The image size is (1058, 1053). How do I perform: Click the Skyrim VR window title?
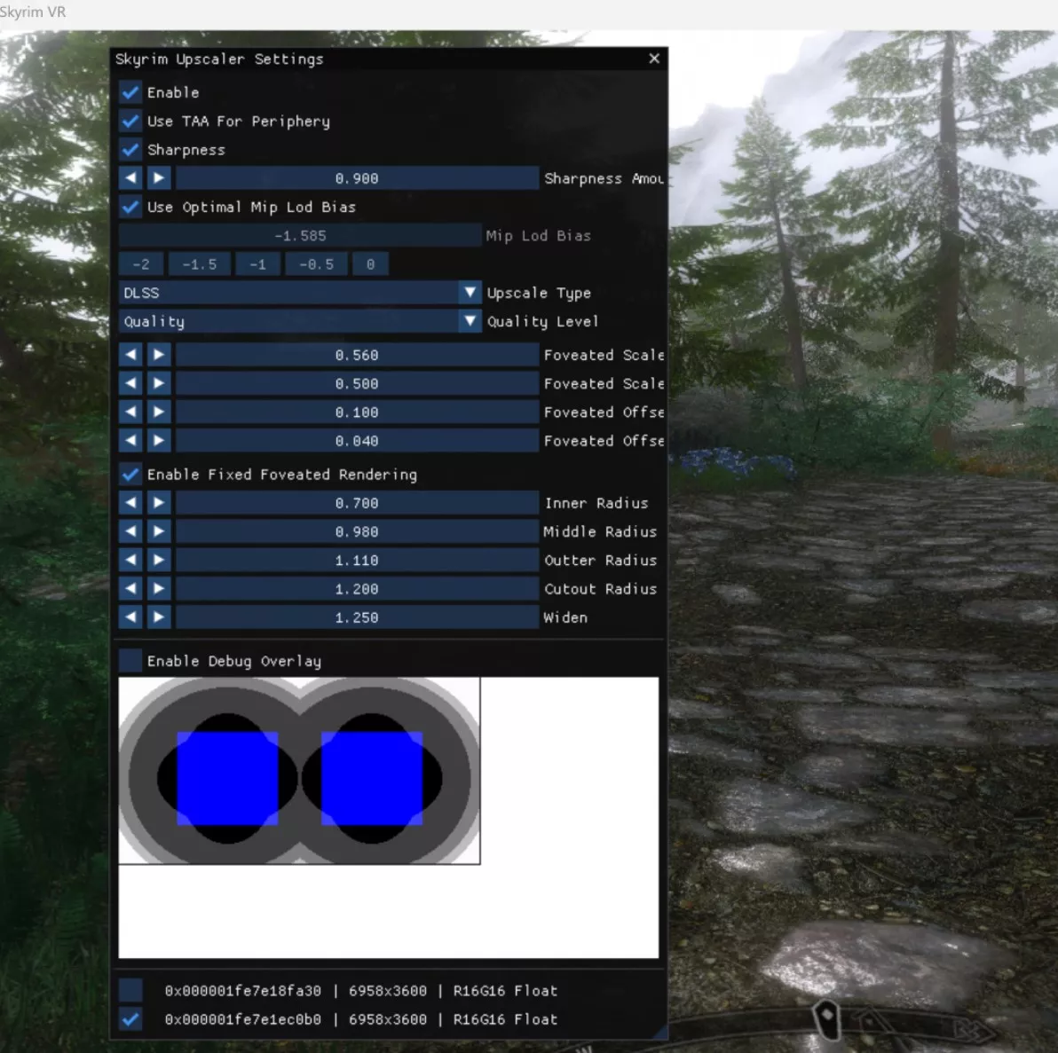[x=33, y=12]
